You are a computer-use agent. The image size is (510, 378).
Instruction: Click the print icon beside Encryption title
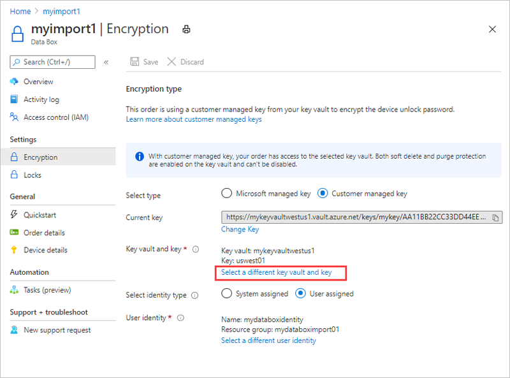point(186,29)
